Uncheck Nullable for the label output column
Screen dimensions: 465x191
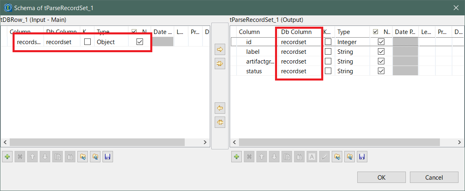[x=381, y=52]
